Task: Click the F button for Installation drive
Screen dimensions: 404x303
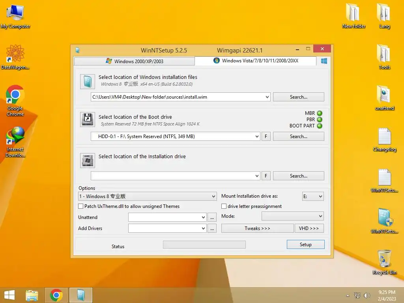Action: tap(266, 176)
